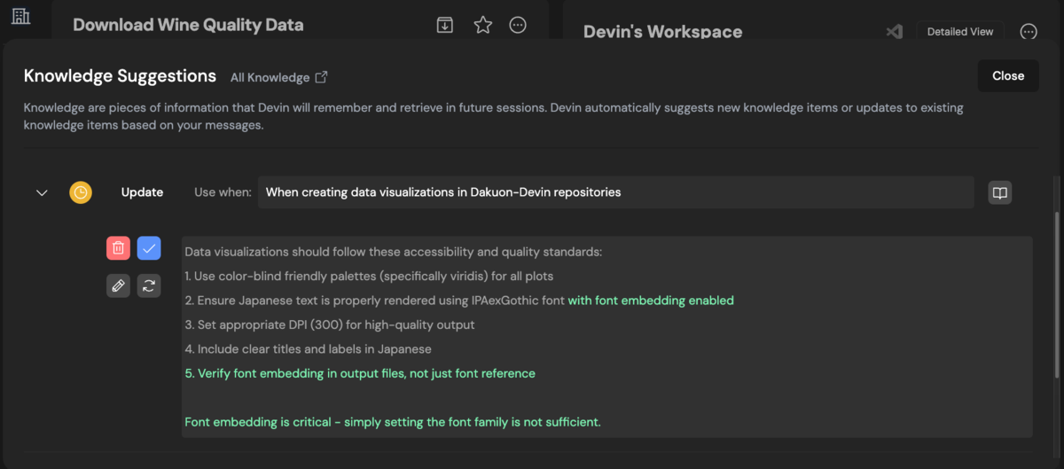Click the knowledge content text area
1064x469 pixels.
click(606, 337)
